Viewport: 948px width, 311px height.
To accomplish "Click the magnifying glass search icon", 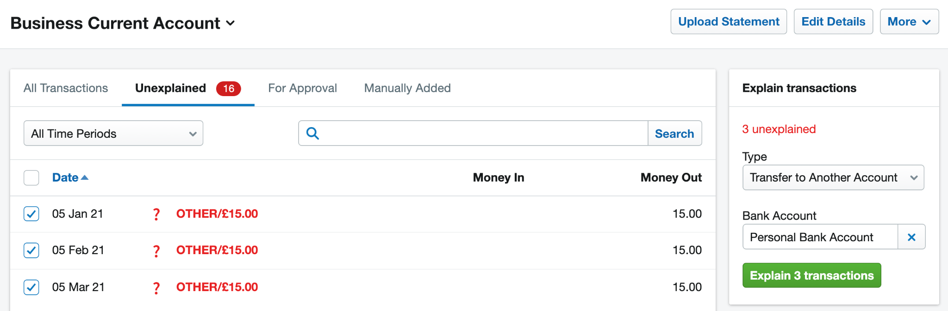I will (313, 134).
